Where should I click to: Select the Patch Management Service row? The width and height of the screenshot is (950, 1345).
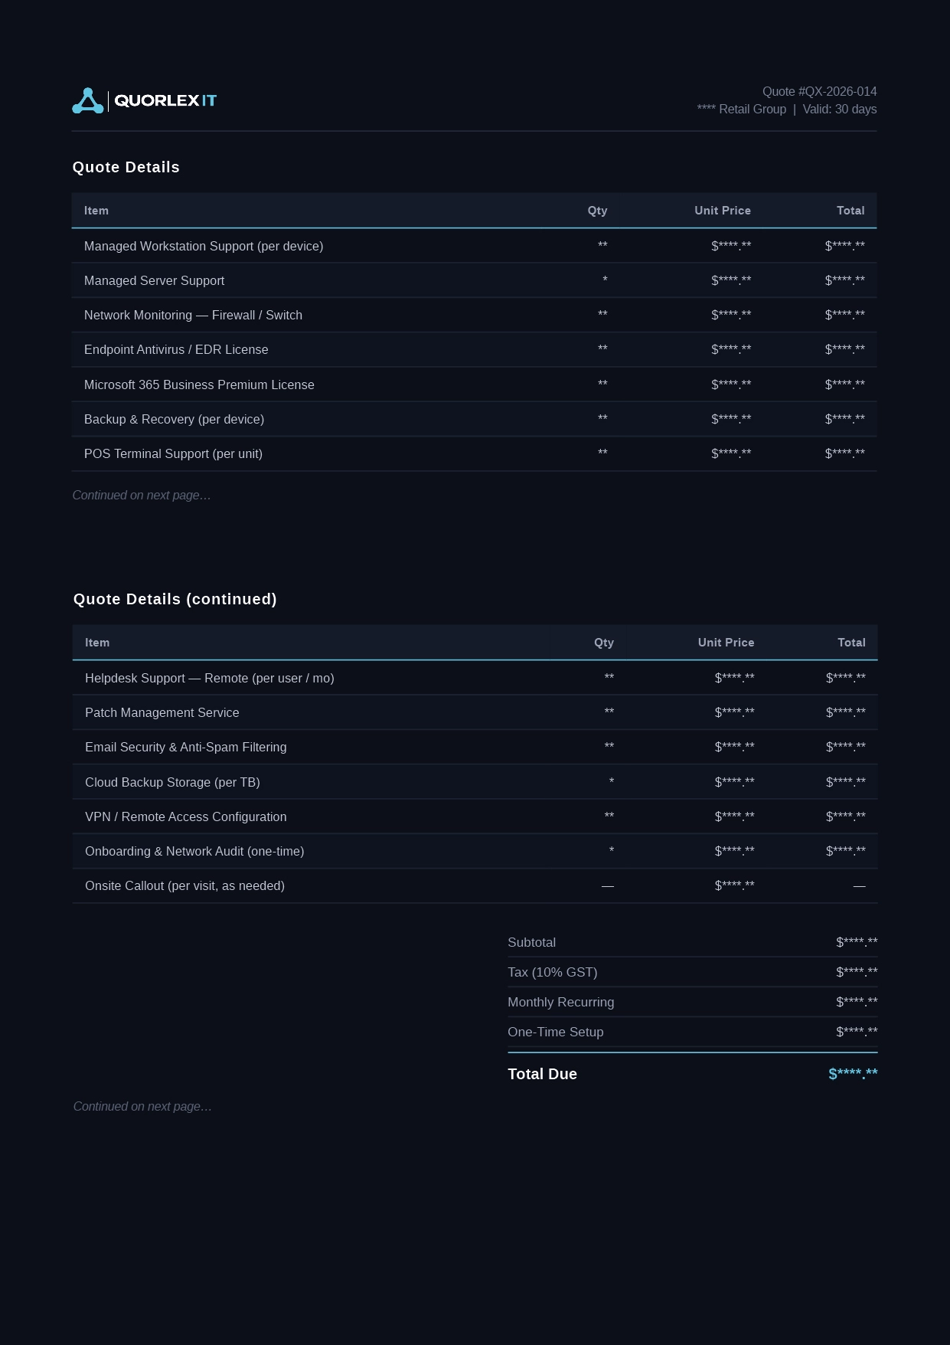pyautogui.click(x=475, y=712)
